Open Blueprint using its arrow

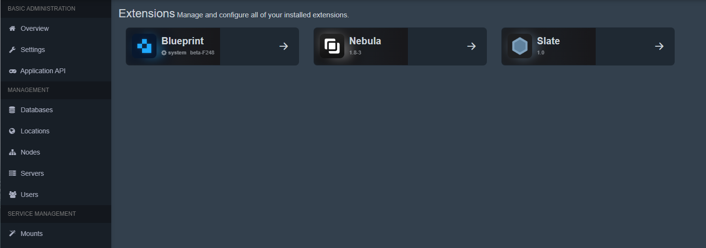pyautogui.click(x=284, y=46)
